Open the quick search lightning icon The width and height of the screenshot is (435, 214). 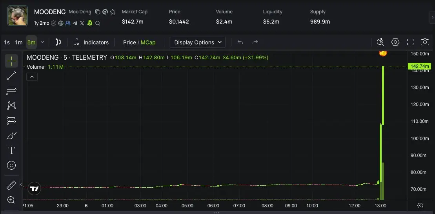380,42
